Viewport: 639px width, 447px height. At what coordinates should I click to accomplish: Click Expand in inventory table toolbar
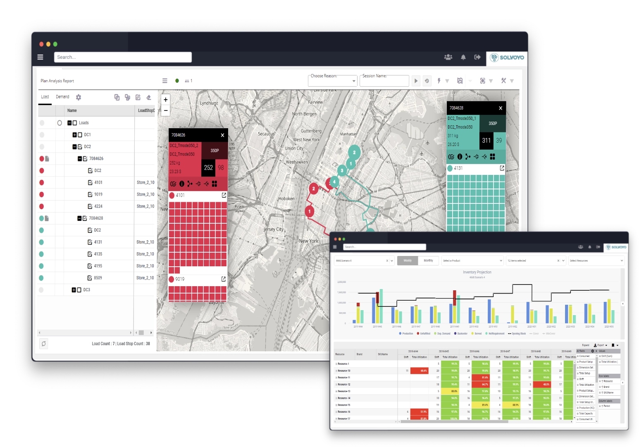(x=586, y=345)
